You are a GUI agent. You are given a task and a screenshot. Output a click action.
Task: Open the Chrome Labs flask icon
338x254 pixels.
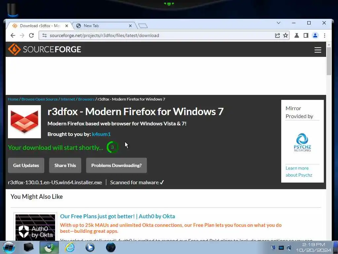(297, 35)
